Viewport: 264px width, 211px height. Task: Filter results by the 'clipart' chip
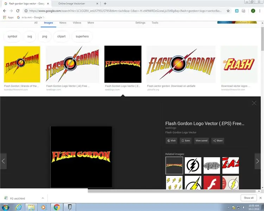[x=61, y=36]
